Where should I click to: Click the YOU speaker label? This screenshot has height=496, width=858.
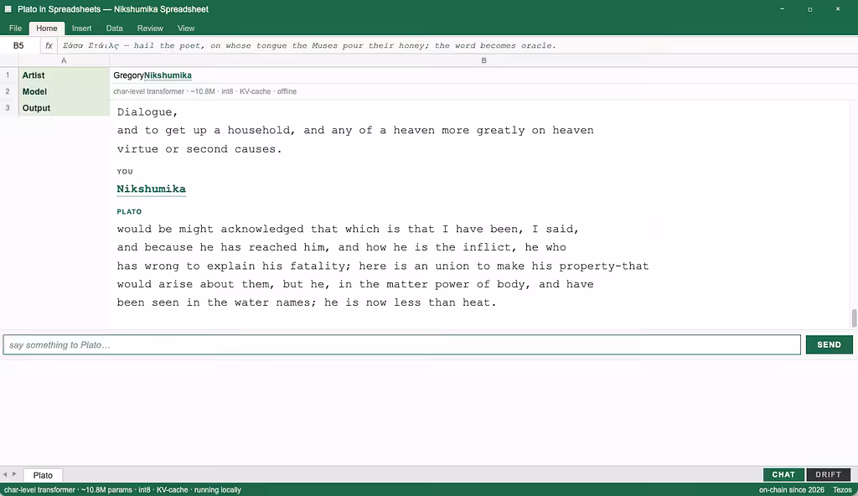click(125, 172)
